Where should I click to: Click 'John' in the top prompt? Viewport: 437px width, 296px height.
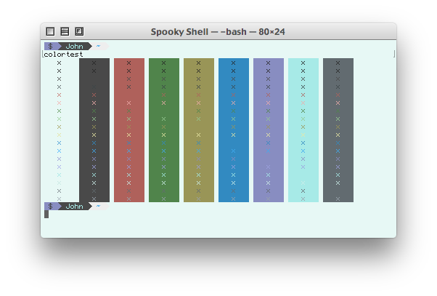[x=75, y=46]
